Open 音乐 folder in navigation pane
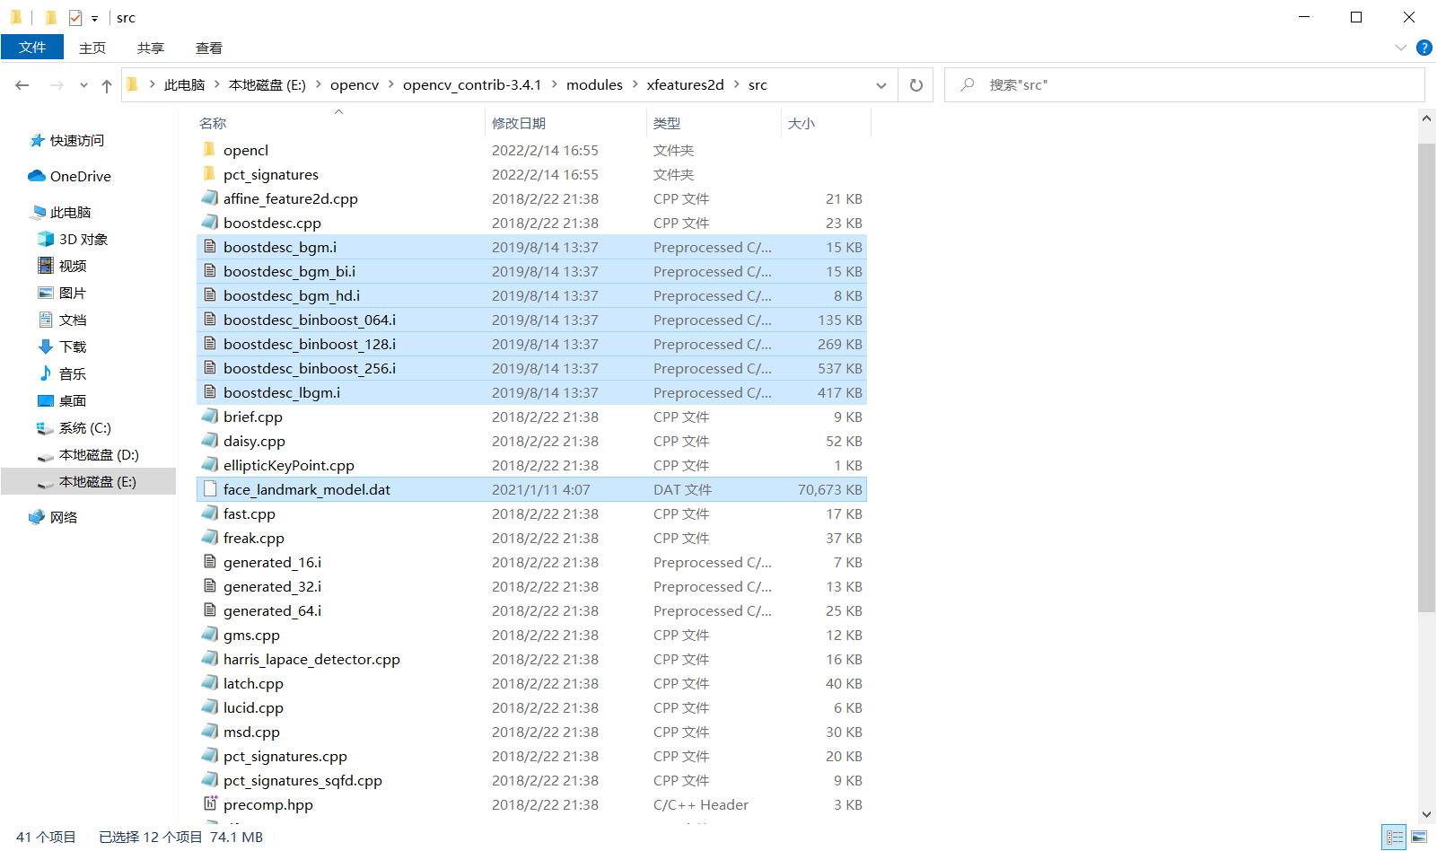This screenshot has height=851, width=1437. click(x=73, y=374)
